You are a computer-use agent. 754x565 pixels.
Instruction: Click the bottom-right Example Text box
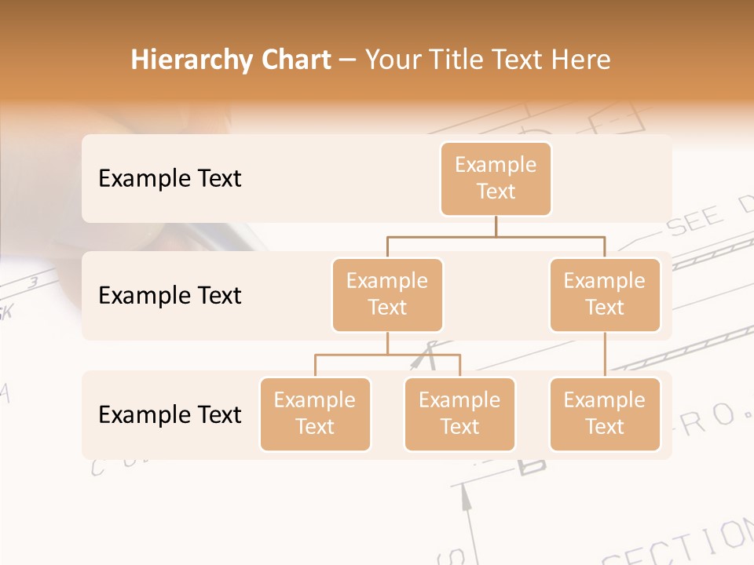click(x=605, y=414)
